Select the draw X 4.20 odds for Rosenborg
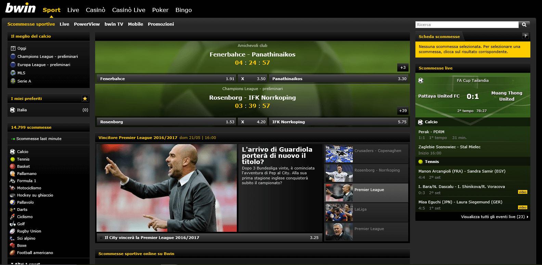The image size is (542, 265). 253,122
